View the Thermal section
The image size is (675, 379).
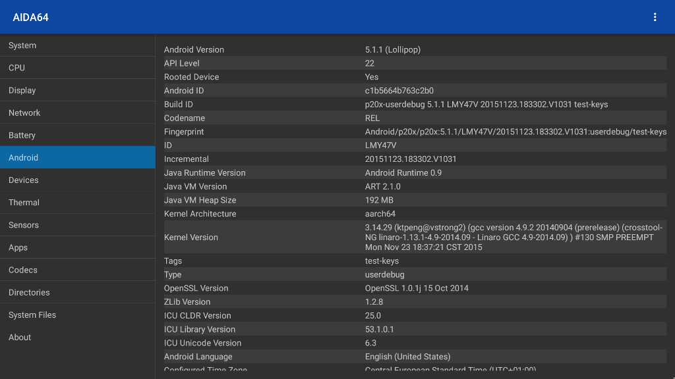(78, 203)
